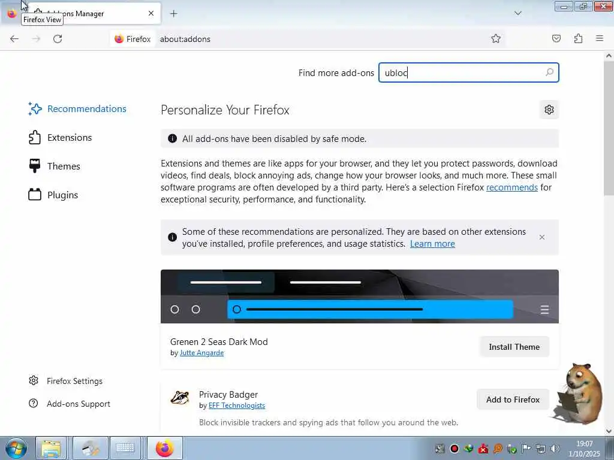614x460 pixels.
Task: Click the Firefox taskbar button
Action: pos(164,448)
